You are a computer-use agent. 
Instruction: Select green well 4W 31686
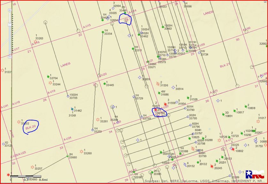click(x=159, y=93)
